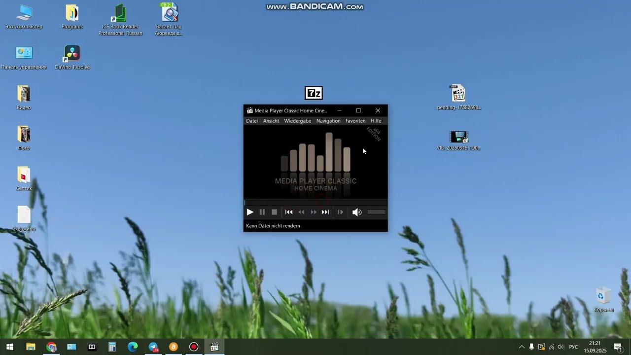631x355 pixels.
Task: Select the DaVinci Resolve shortcut
Action: (72, 57)
